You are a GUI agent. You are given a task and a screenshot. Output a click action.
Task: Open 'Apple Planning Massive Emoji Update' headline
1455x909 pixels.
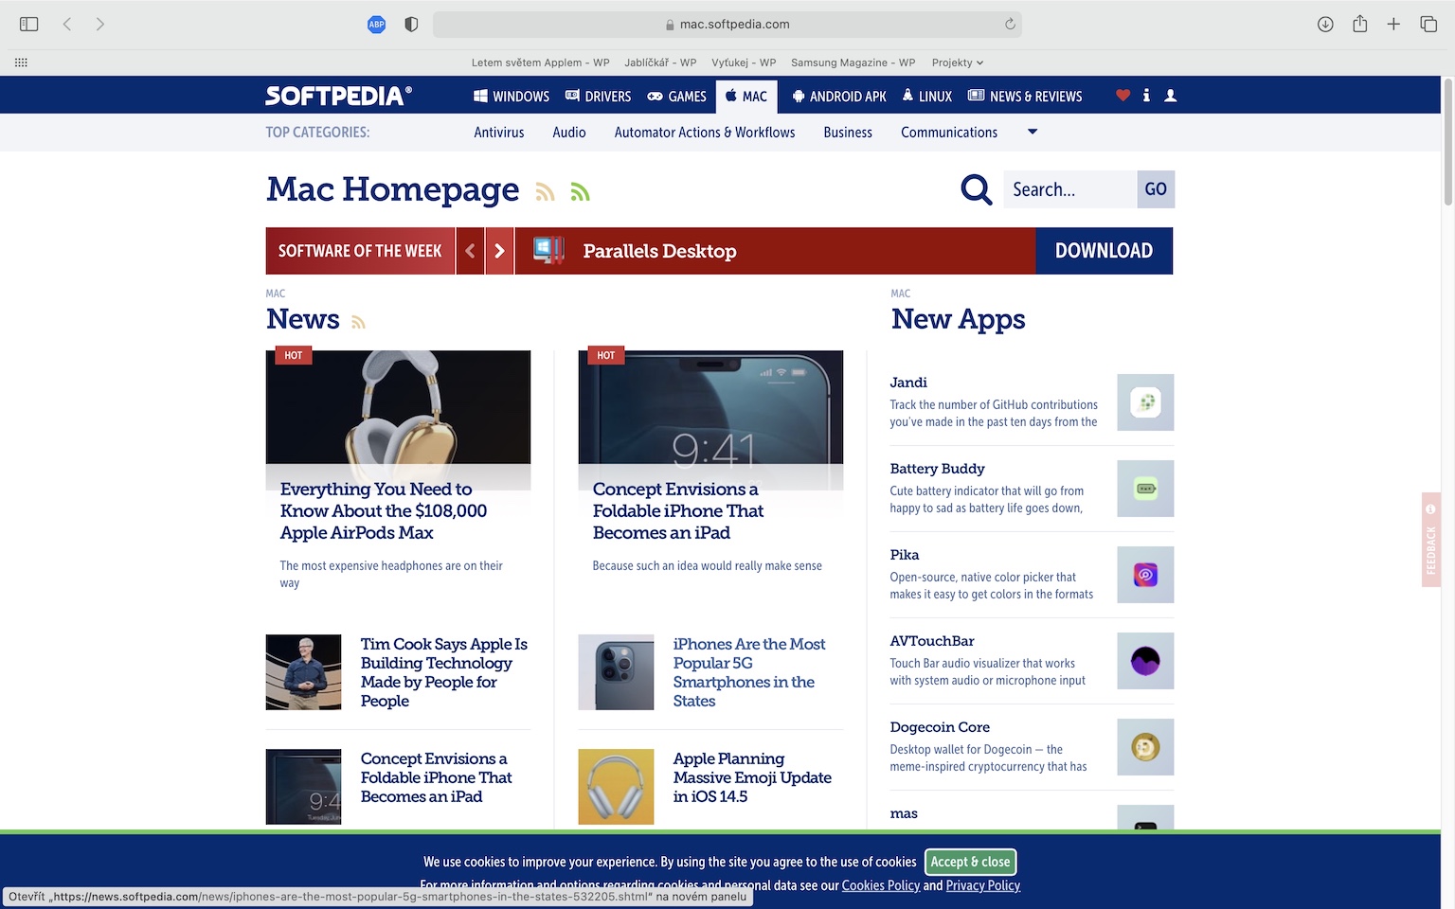[752, 777]
